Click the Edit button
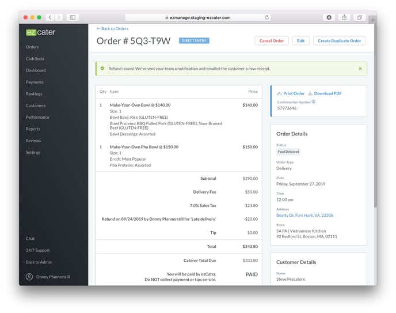 coord(301,41)
